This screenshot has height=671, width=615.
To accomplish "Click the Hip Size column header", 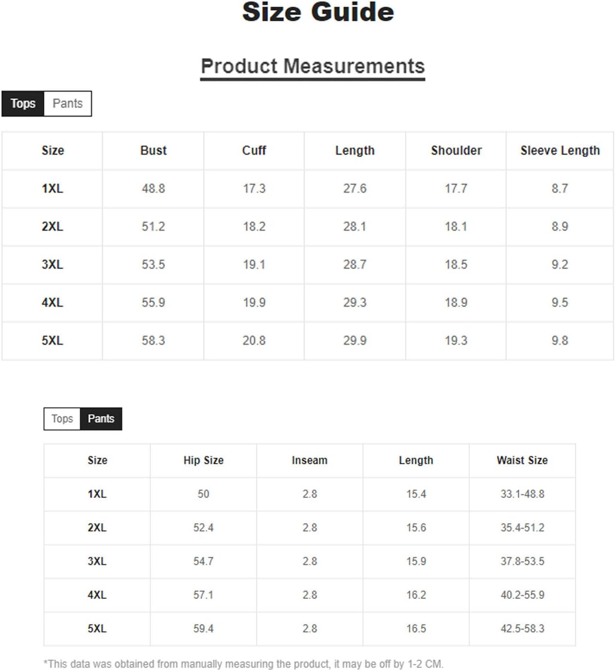I will click(x=203, y=460).
